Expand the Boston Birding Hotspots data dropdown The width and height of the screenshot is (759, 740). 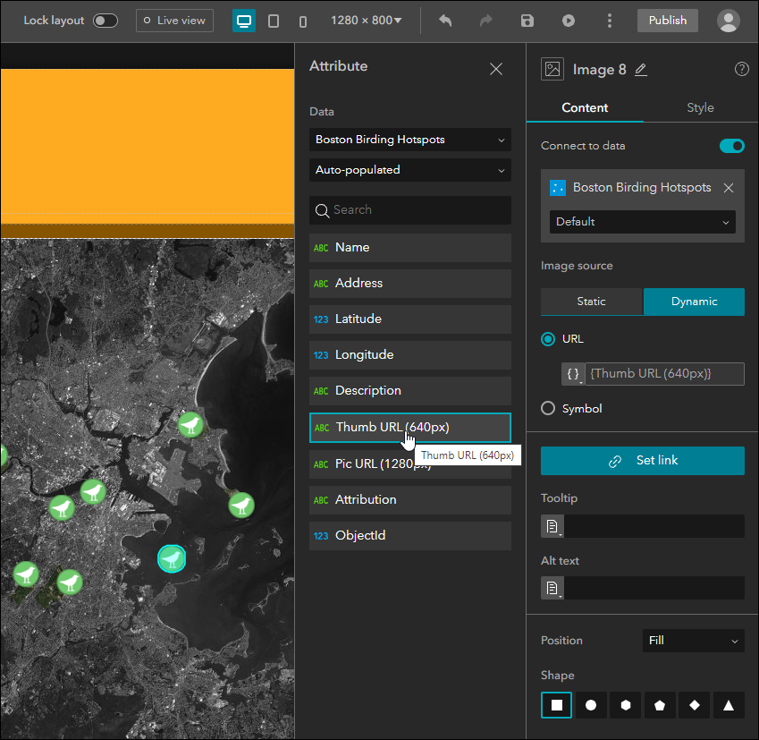pos(410,140)
